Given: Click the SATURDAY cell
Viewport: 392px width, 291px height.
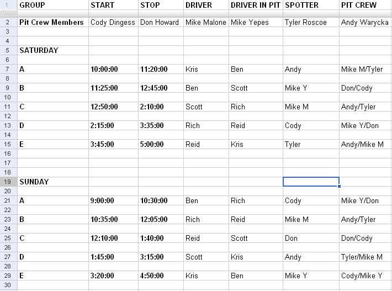Looking at the screenshot, I should 53,50.
